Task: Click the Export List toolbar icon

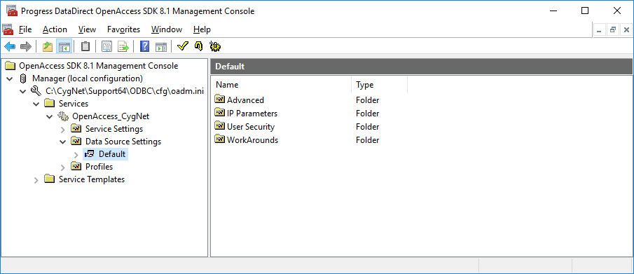Action: click(x=123, y=46)
